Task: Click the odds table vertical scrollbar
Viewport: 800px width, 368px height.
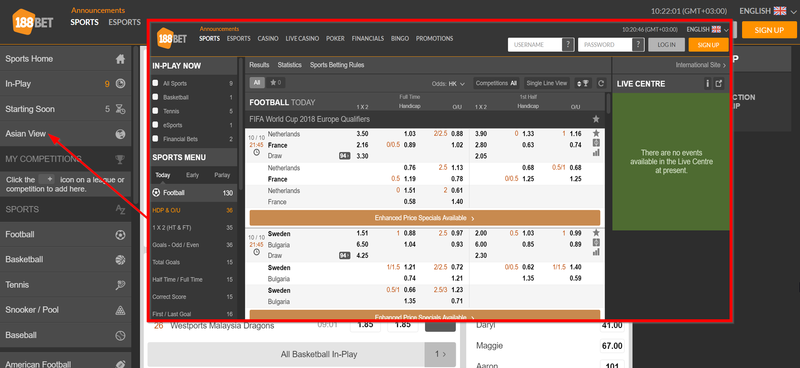Action: click(608, 103)
